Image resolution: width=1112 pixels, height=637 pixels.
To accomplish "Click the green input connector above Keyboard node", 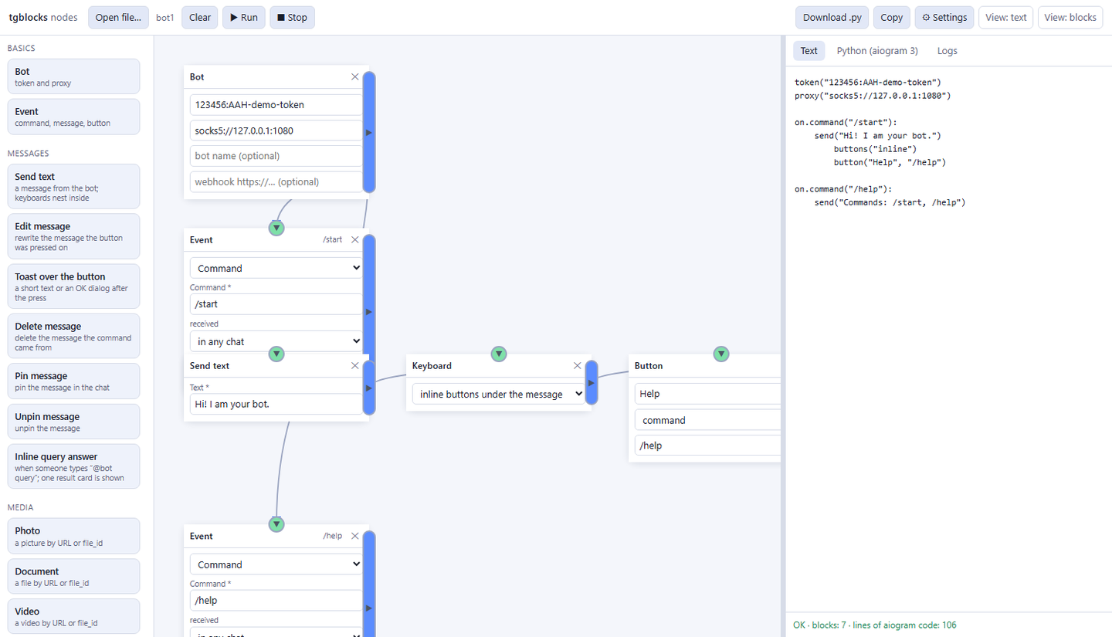I will (499, 354).
